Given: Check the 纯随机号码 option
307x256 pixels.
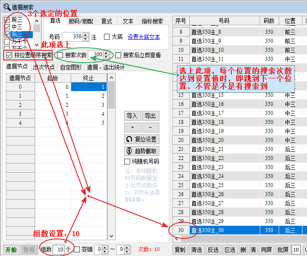Looking at the screenshot, I should [x=127, y=161].
